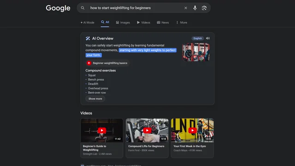Start voice search with microphone icon
295x166 pixels.
195,8
